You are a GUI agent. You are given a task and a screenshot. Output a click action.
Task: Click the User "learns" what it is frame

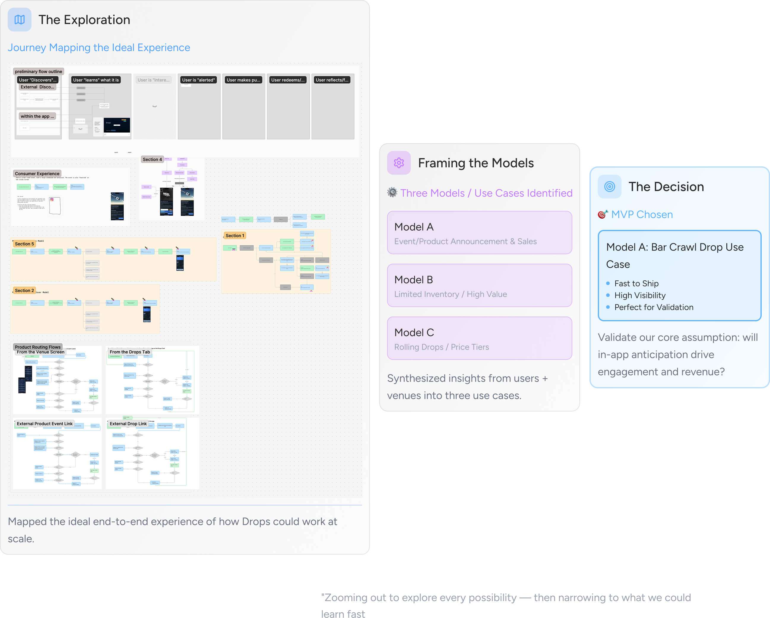[96, 80]
